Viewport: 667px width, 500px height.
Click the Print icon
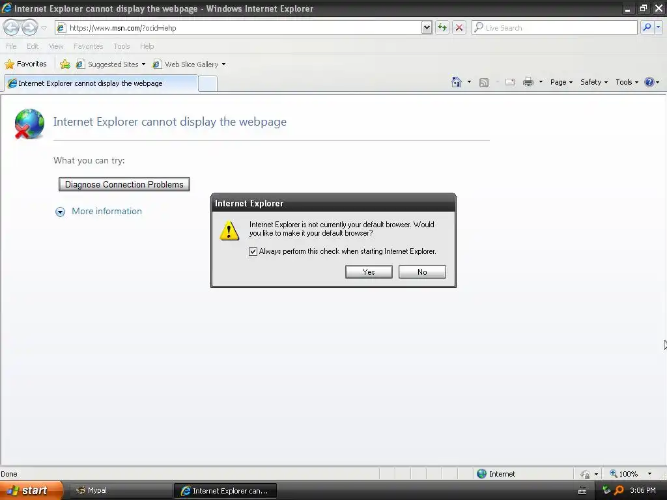(528, 82)
